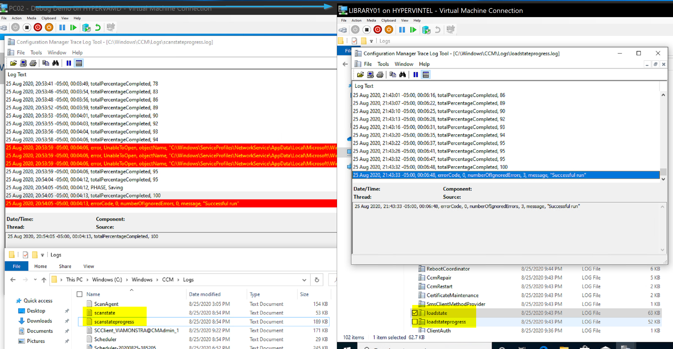This screenshot has width=673, height=349.
Task: Click the Print icon in left CMTrace toolbar
Action: tap(33, 63)
